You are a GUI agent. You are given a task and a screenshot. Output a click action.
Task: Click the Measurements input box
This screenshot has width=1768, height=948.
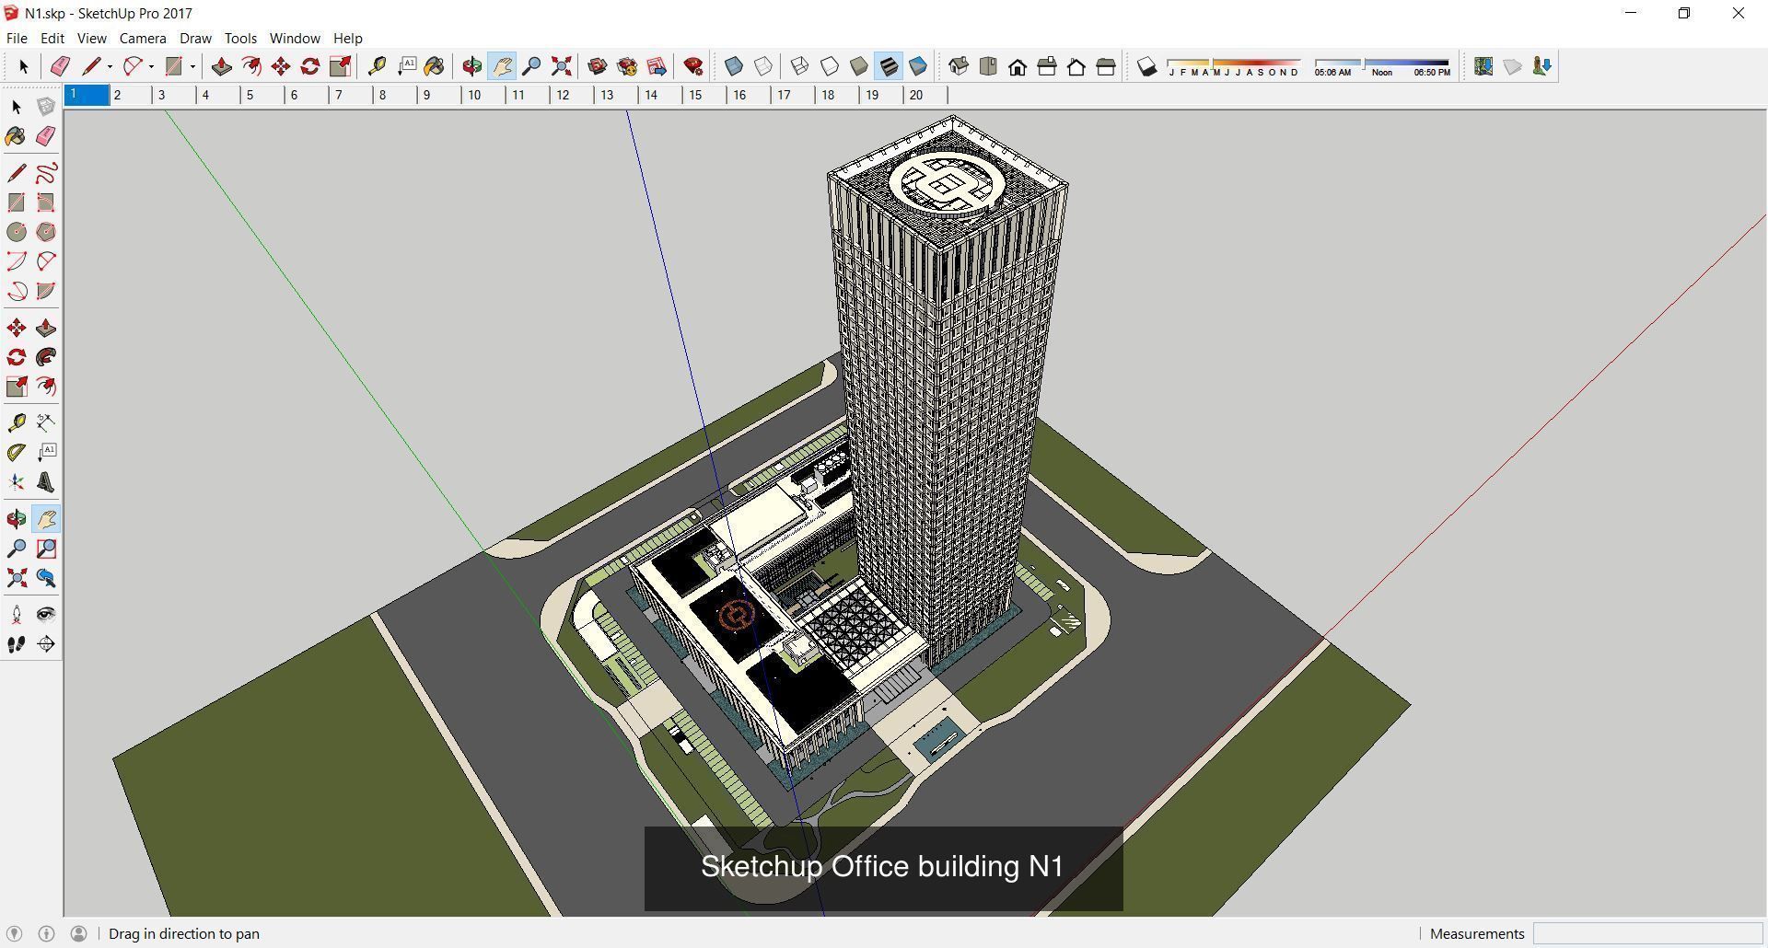(x=1647, y=933)
